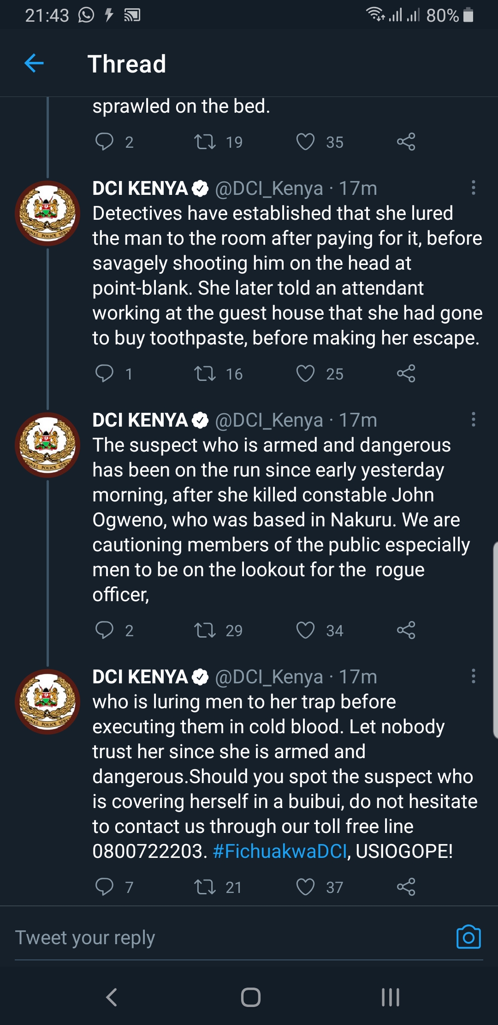Open the #FichuakwaDCI hashtag link

(280, 851)
